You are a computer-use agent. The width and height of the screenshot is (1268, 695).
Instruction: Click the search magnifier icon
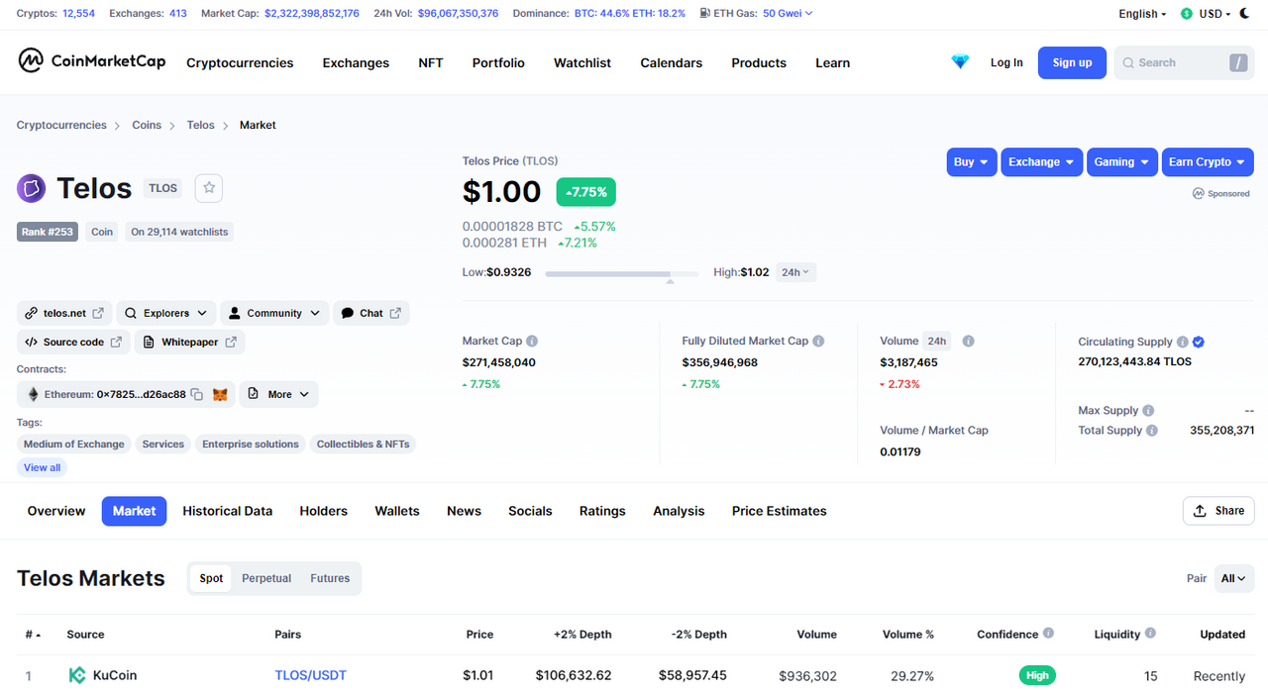[x=1127, y=62]
